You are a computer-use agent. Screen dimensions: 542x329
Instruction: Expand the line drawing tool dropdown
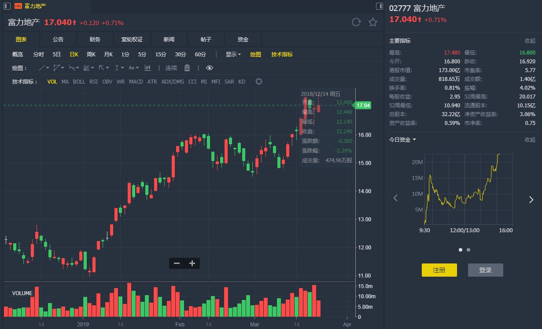47,68
